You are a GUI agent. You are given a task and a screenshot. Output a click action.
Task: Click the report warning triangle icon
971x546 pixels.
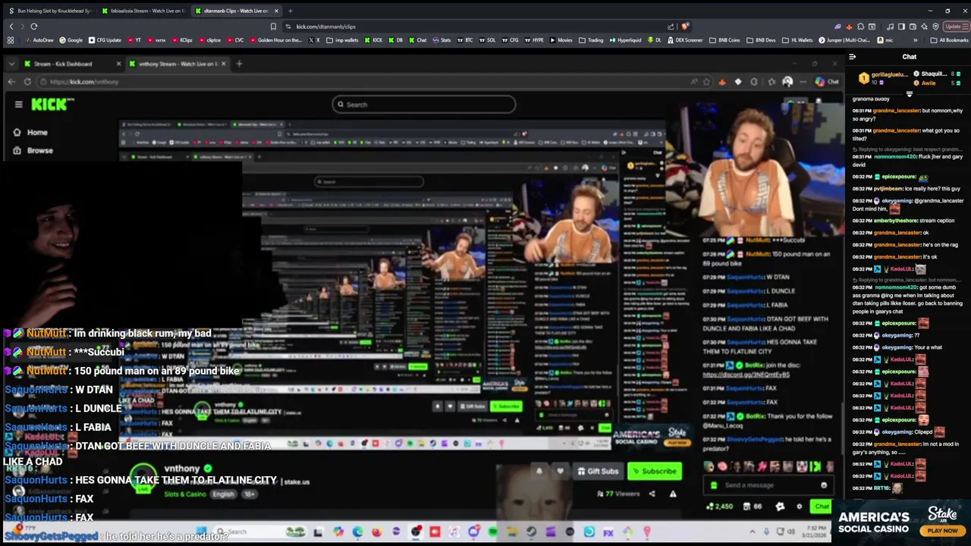pyautogui.click(x=673, y=494)
